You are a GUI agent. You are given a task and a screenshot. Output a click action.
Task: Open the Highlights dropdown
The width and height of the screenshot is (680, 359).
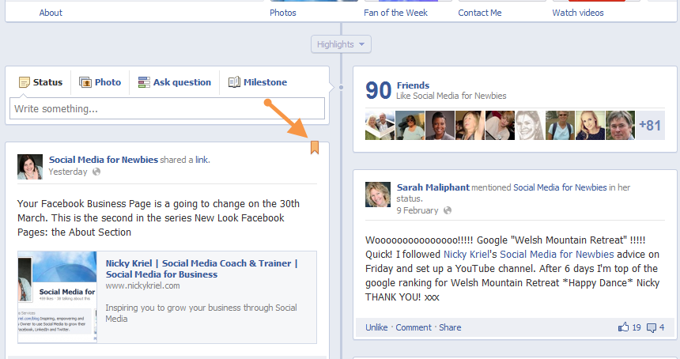[x=341, y=44]
